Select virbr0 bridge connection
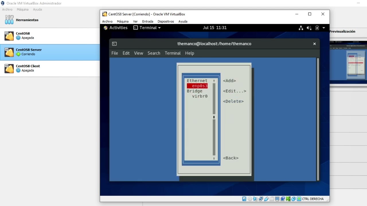The height and width of the screenshot is (206, 367). pos(200,96)
